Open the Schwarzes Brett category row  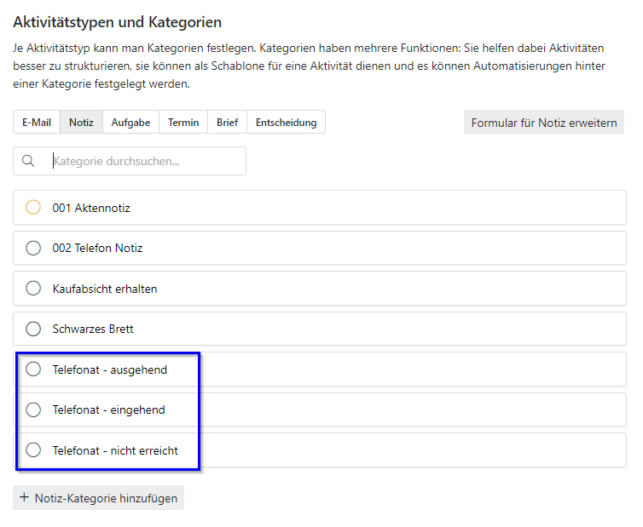pos(341,329)
